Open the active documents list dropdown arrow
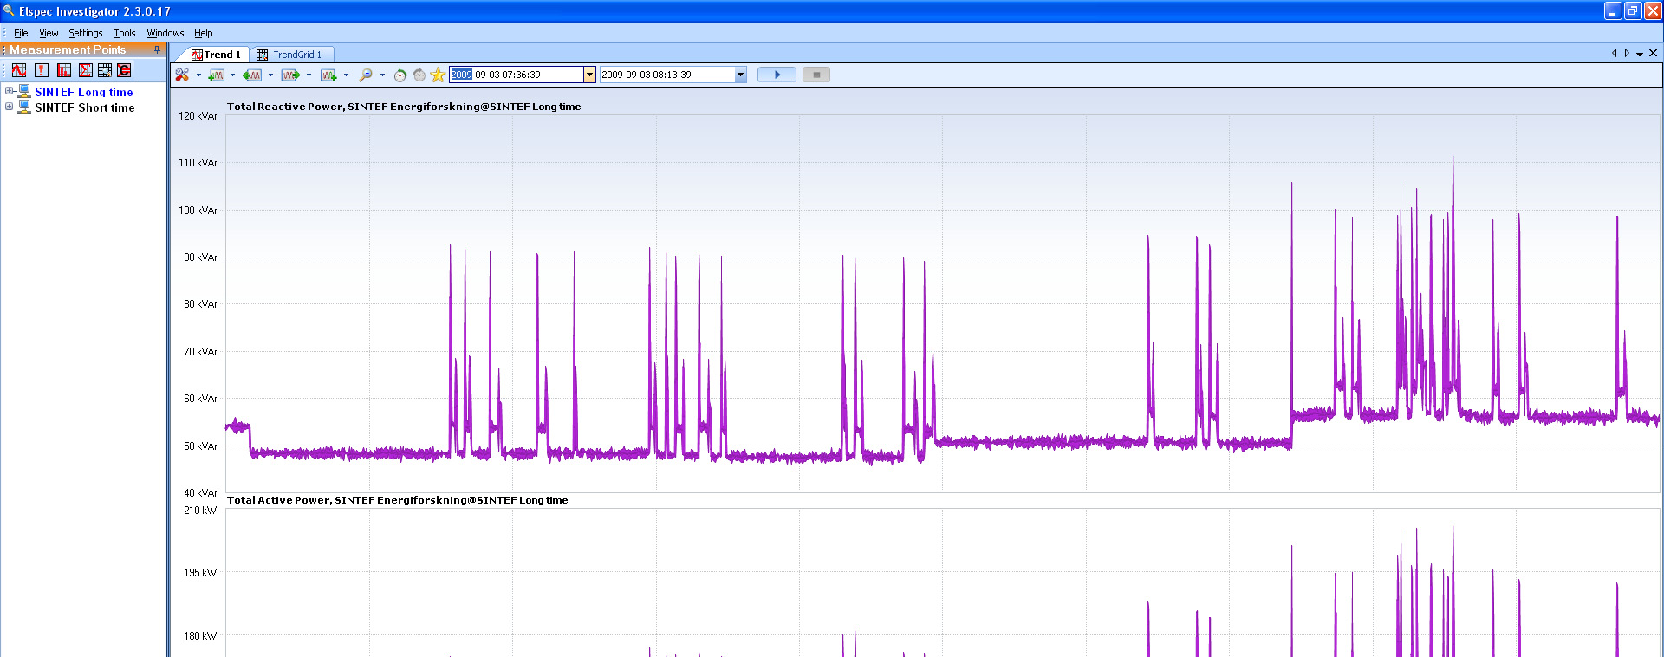The image size is (1664, 657). [x=1640, y=54]
